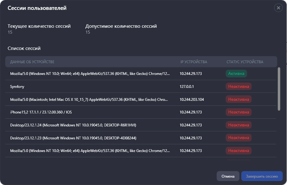Click Неактивна badge in the iPhone15,2 row

[x=239, y=112]
